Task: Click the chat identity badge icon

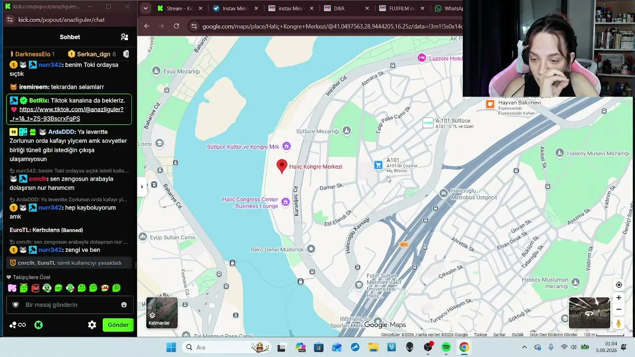Action: 15,305
